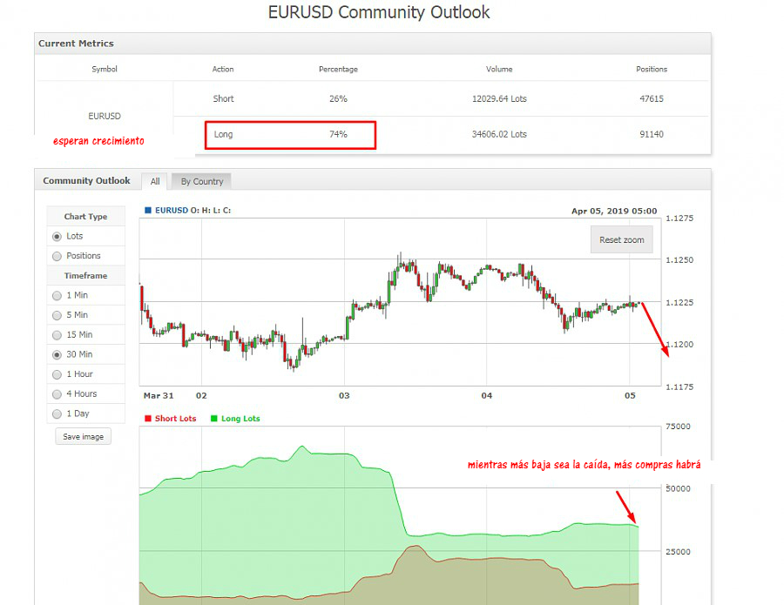The image size is (784, 605).
Task: Toggle the red Short Lots legend swatch
Action: [x=148, y=419]
